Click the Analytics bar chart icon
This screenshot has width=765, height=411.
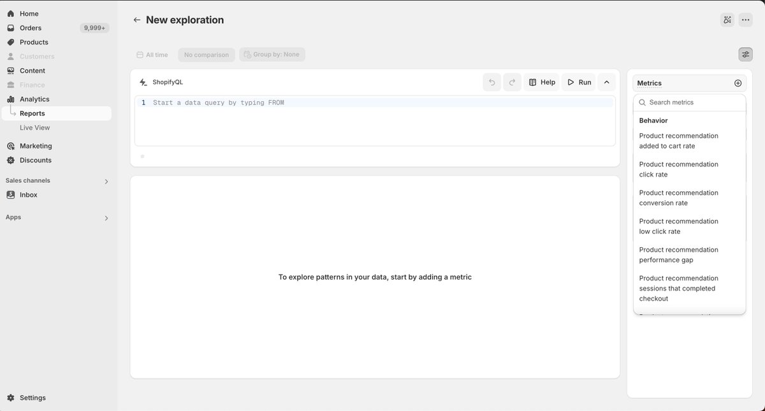click(x=10, y=99)
